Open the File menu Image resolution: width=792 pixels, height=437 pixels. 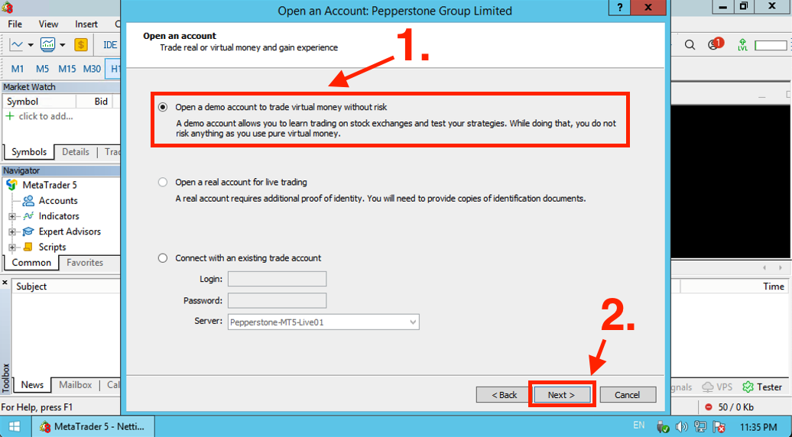(x=15, y=24)
